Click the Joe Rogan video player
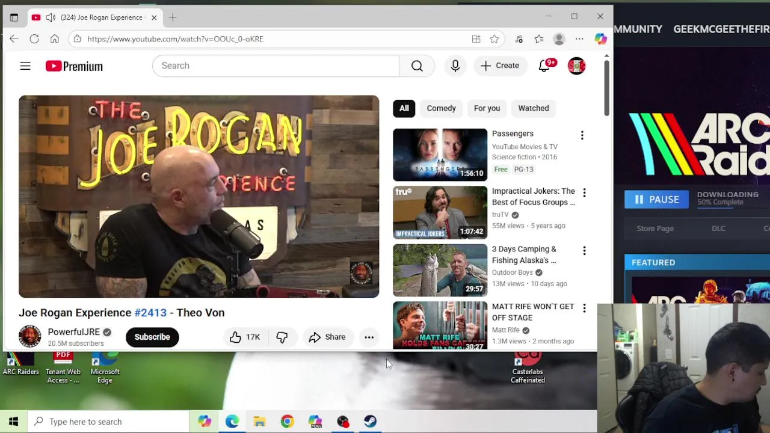770x433 pixels. [x=199, y=197]
